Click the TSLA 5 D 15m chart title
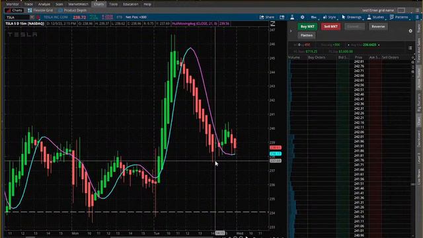423x238 pixels. pos(25,24)
